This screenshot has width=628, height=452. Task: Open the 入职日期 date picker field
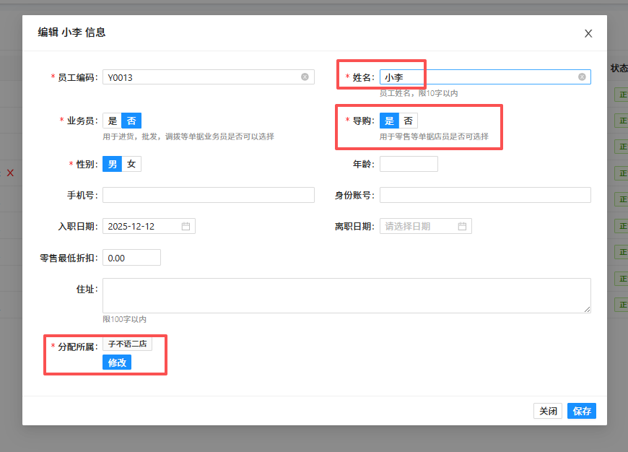coord(144,225)
